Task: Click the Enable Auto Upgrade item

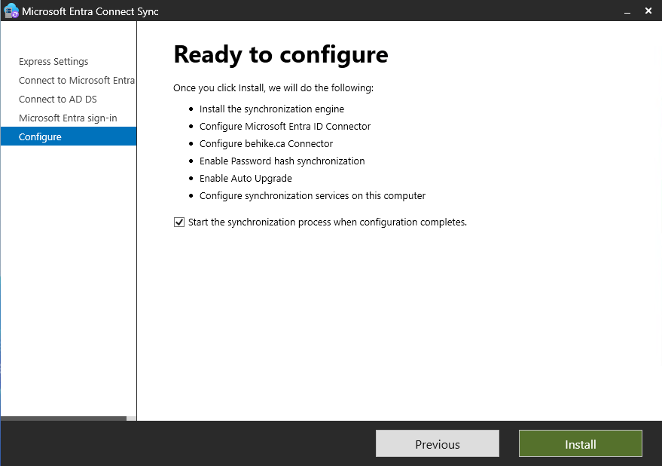Action: tap(246, 179)
